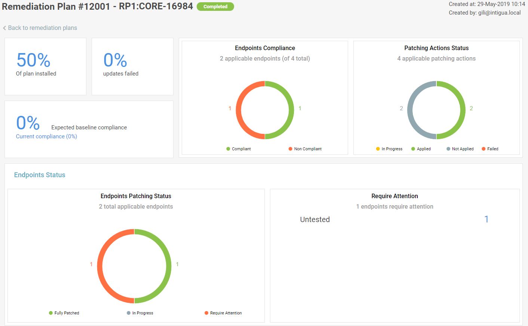Select the Created by gili@intigua.local text
528x326 pixels.
[485, 13]
